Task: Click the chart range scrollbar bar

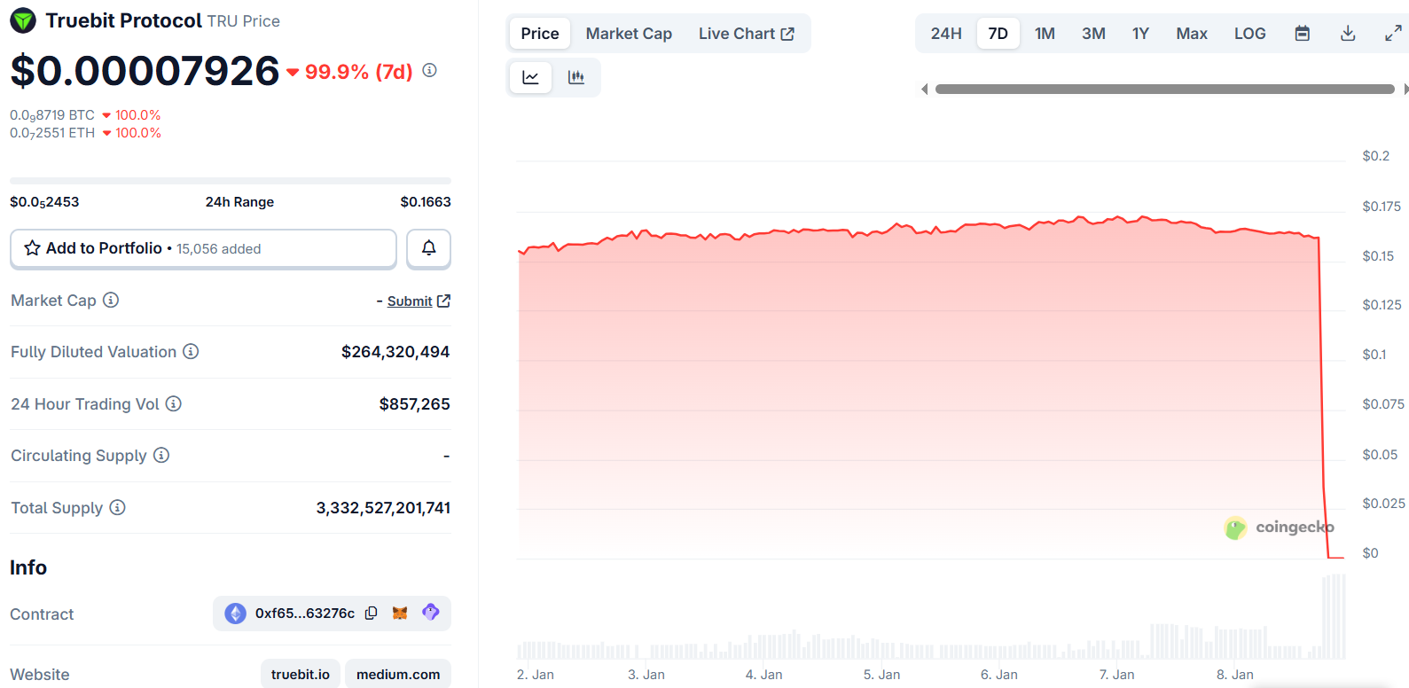Action: pyautogui.click(x=1164, y=89)
